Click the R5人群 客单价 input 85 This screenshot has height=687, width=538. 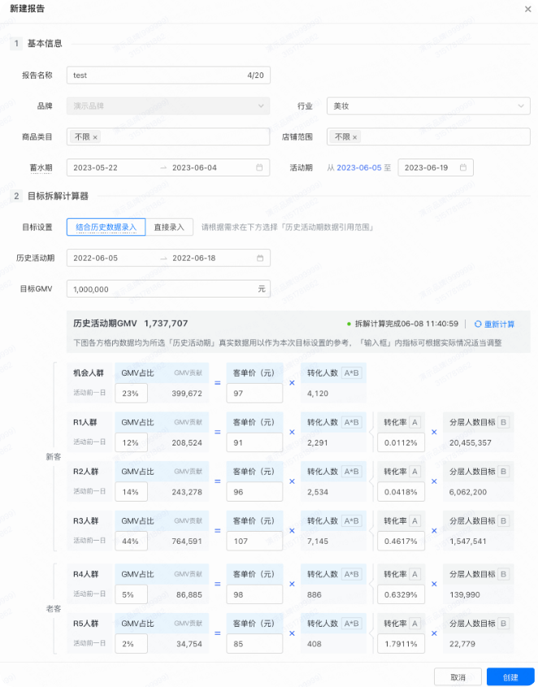click(x=254, y=644)
